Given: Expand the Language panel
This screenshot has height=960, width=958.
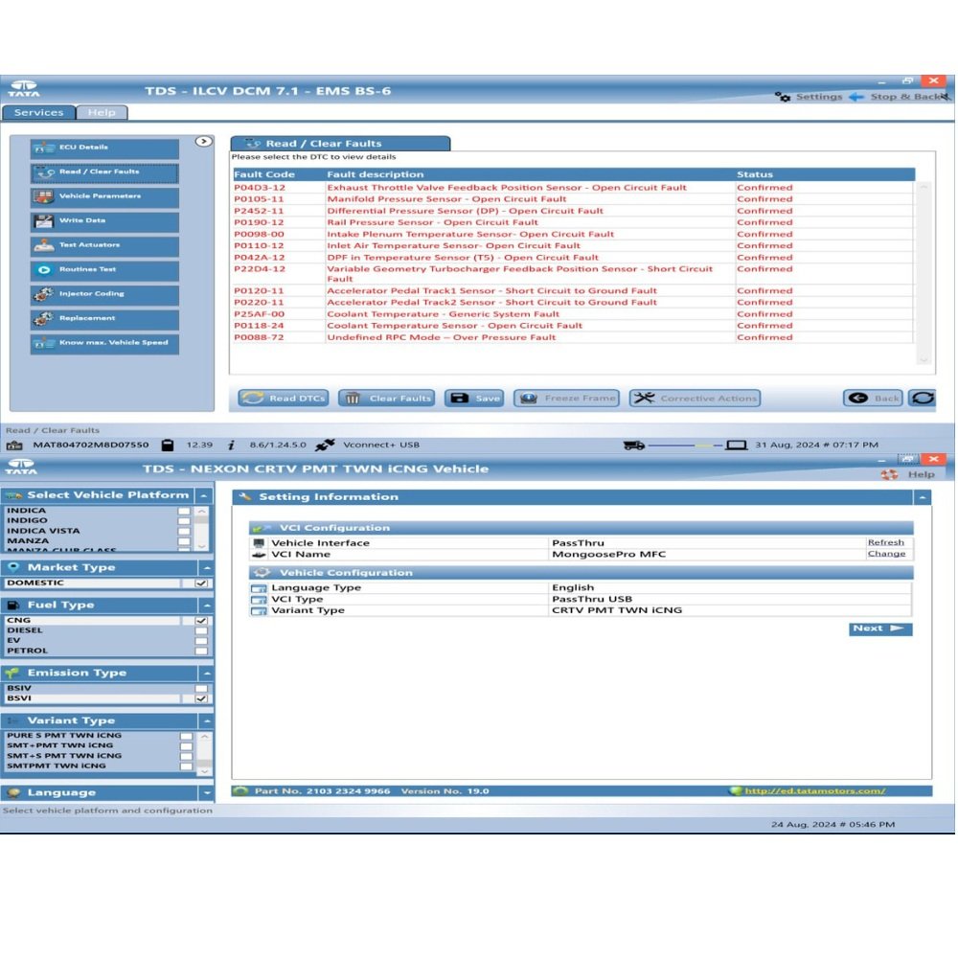Looking at the screenshot, I should [x=207, y=793].
